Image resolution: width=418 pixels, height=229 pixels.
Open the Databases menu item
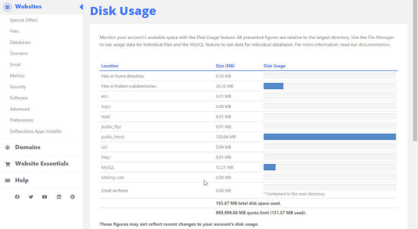point(20,42)
